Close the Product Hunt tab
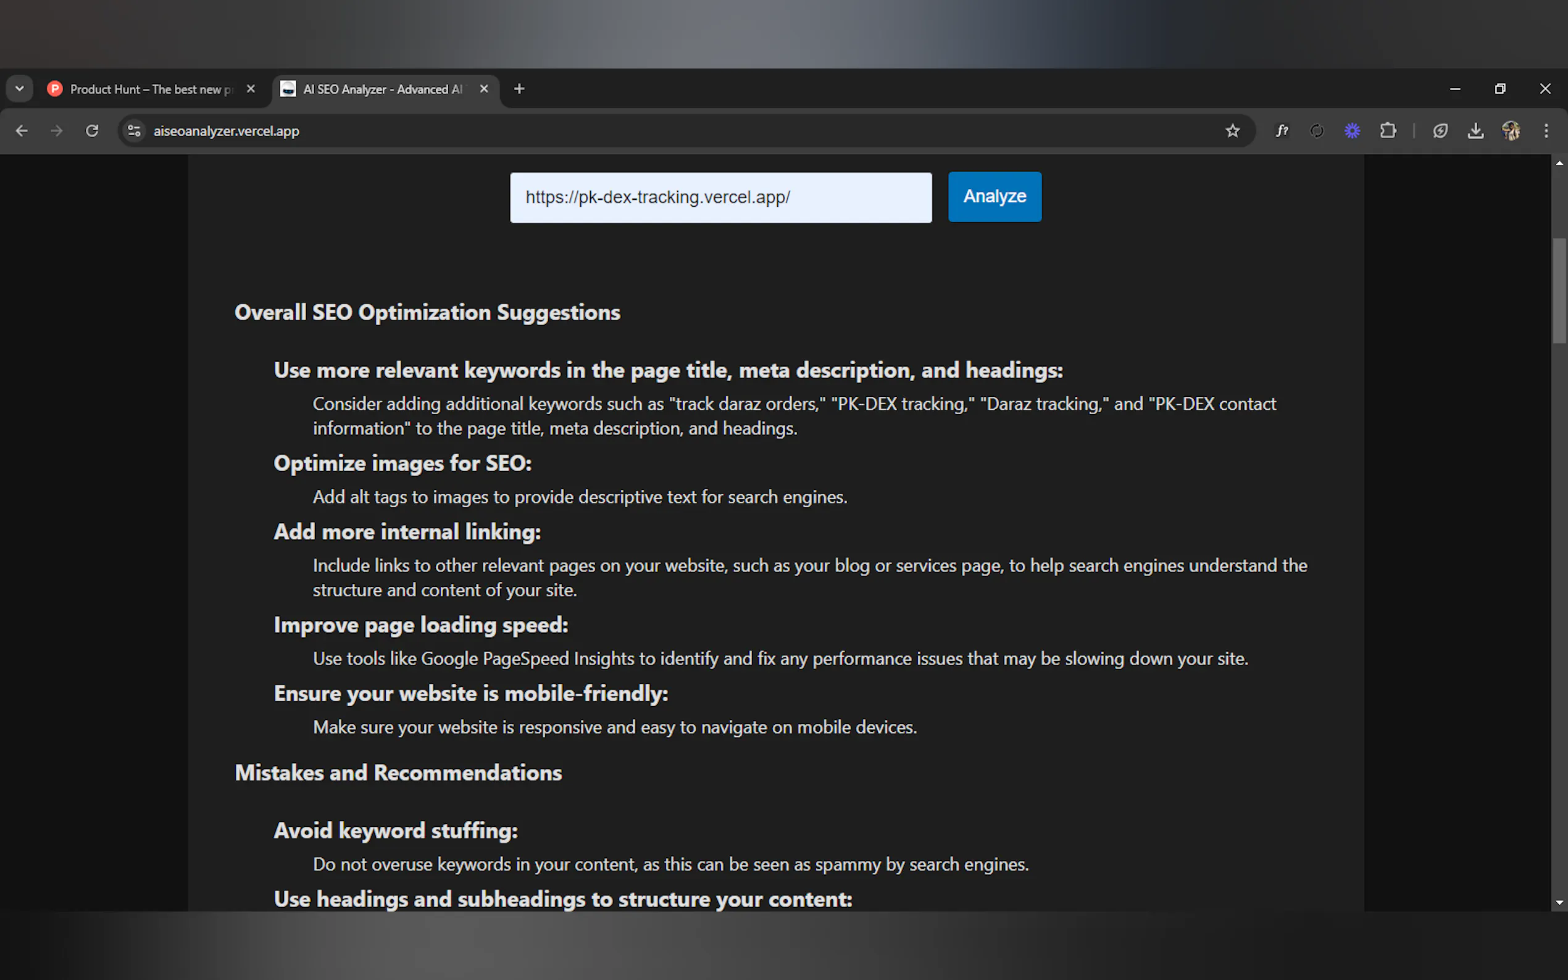 click(251, 89)
